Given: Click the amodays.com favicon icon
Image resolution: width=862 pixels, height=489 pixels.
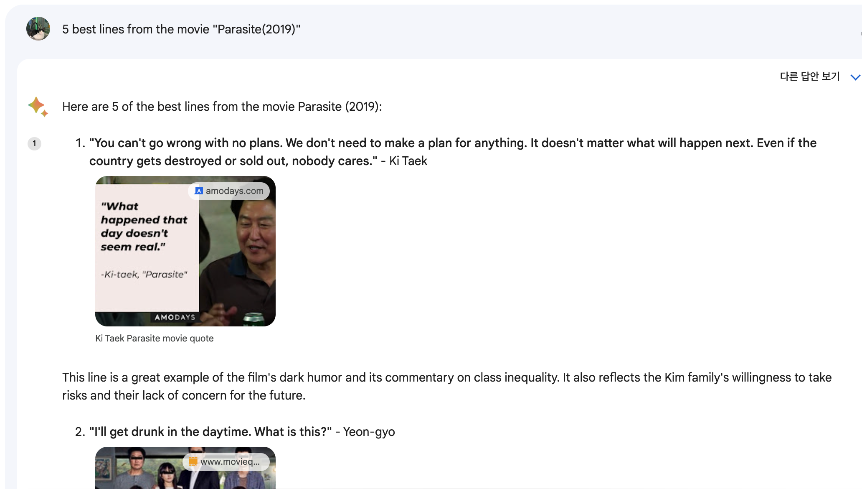Looking at the screenshot, I should tap(199, 191).
